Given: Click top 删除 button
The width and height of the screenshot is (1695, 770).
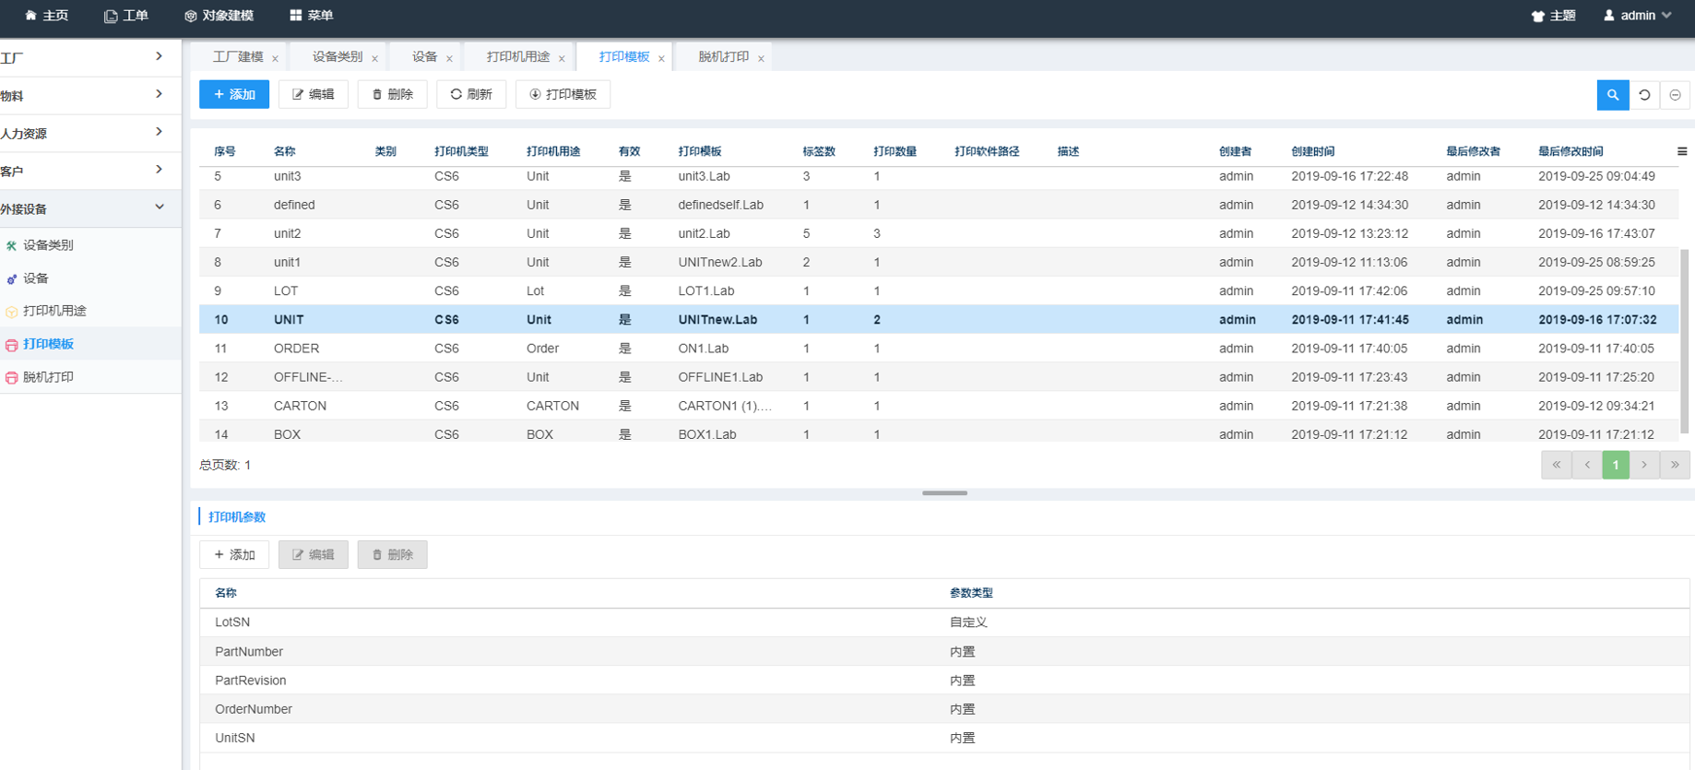Looking at the screenshot, I should [x=392, y=94].
